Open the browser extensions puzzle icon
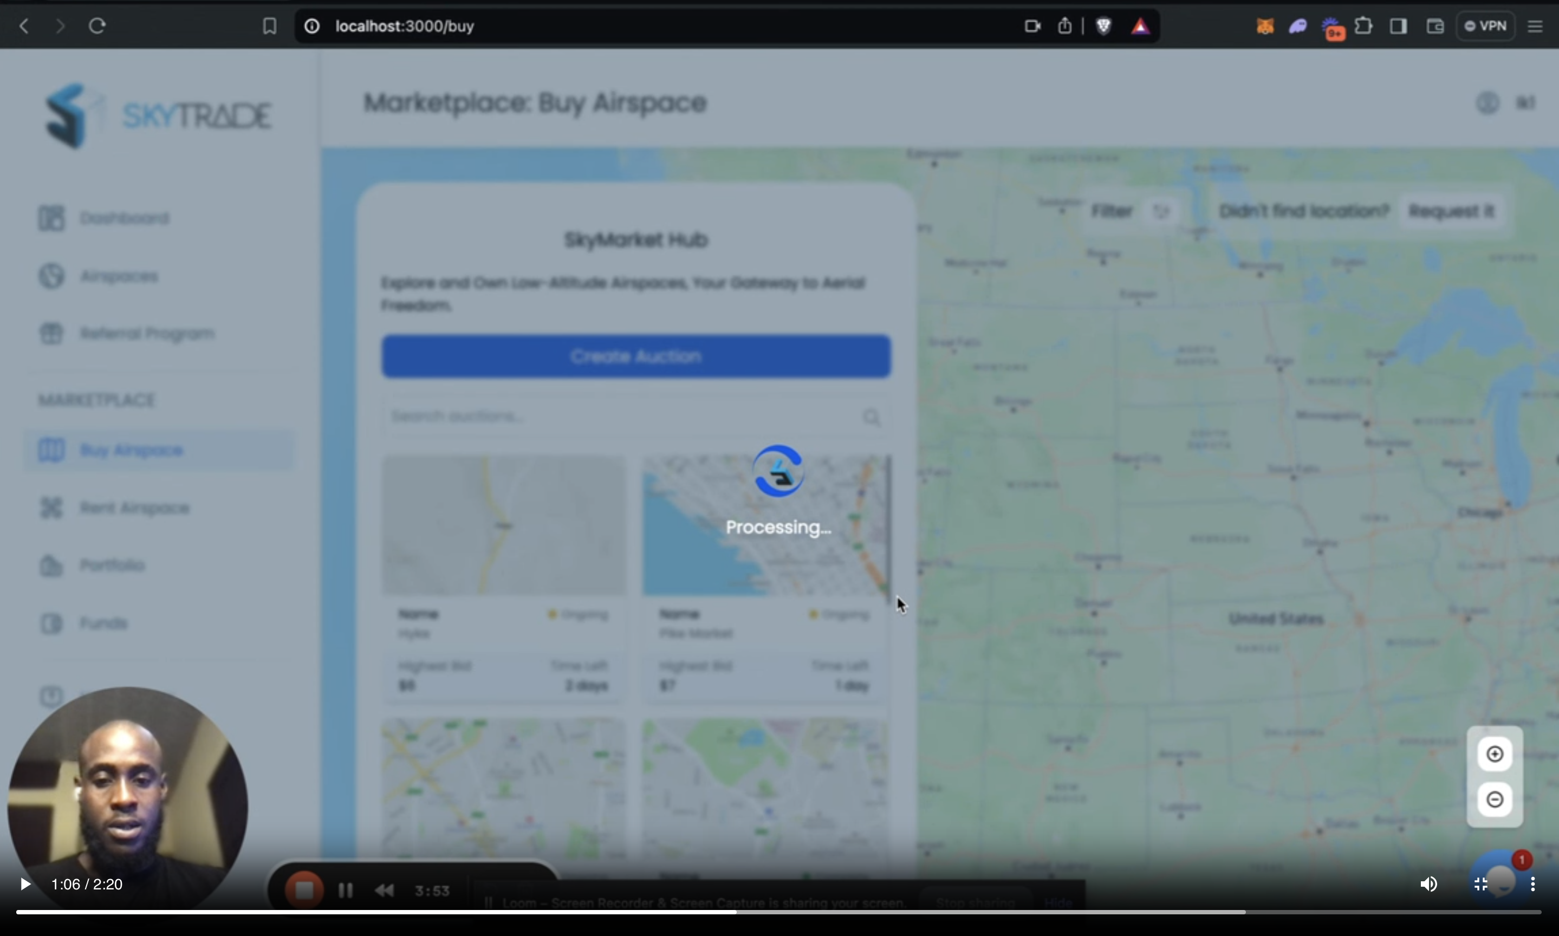The height and width of the screenshot is (936, 1559). tap(1363, 26)
